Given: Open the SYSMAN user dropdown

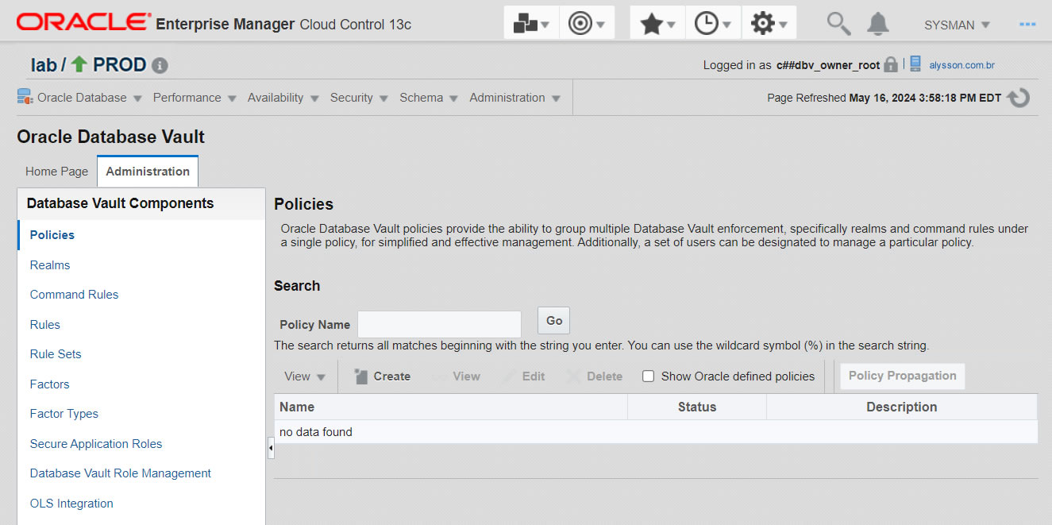Looking at the screenshot, I should [957, 25].
